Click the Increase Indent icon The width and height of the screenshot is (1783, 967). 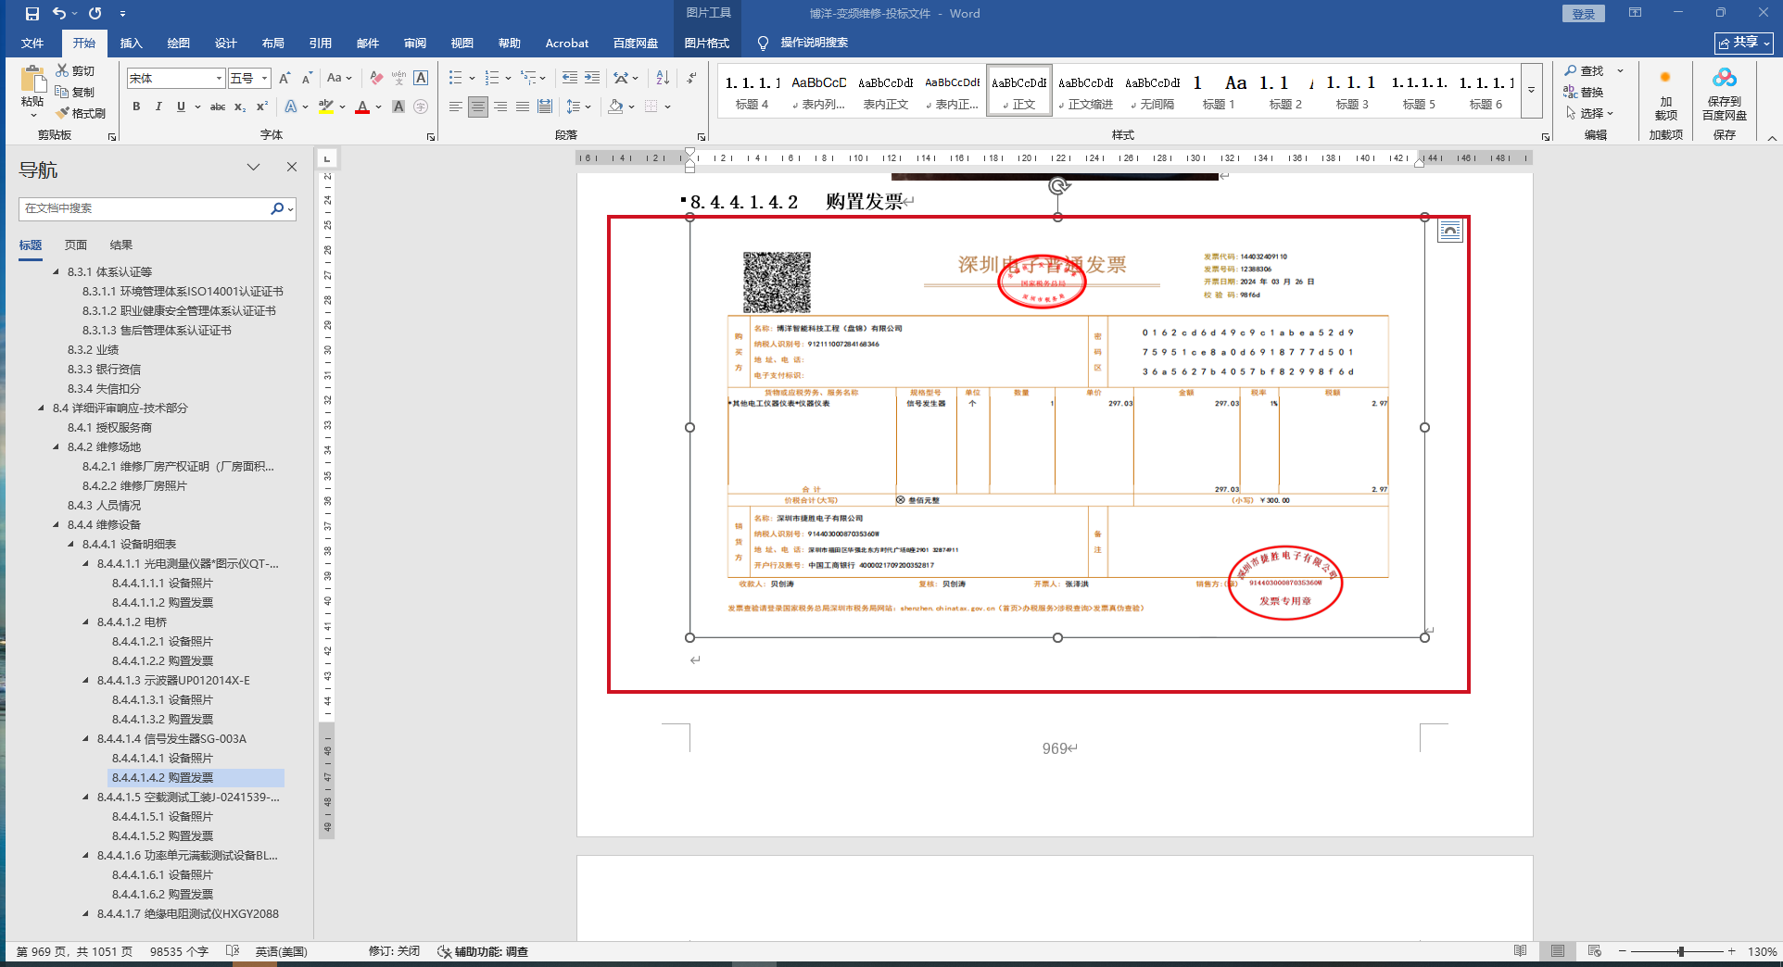(592, 78)
